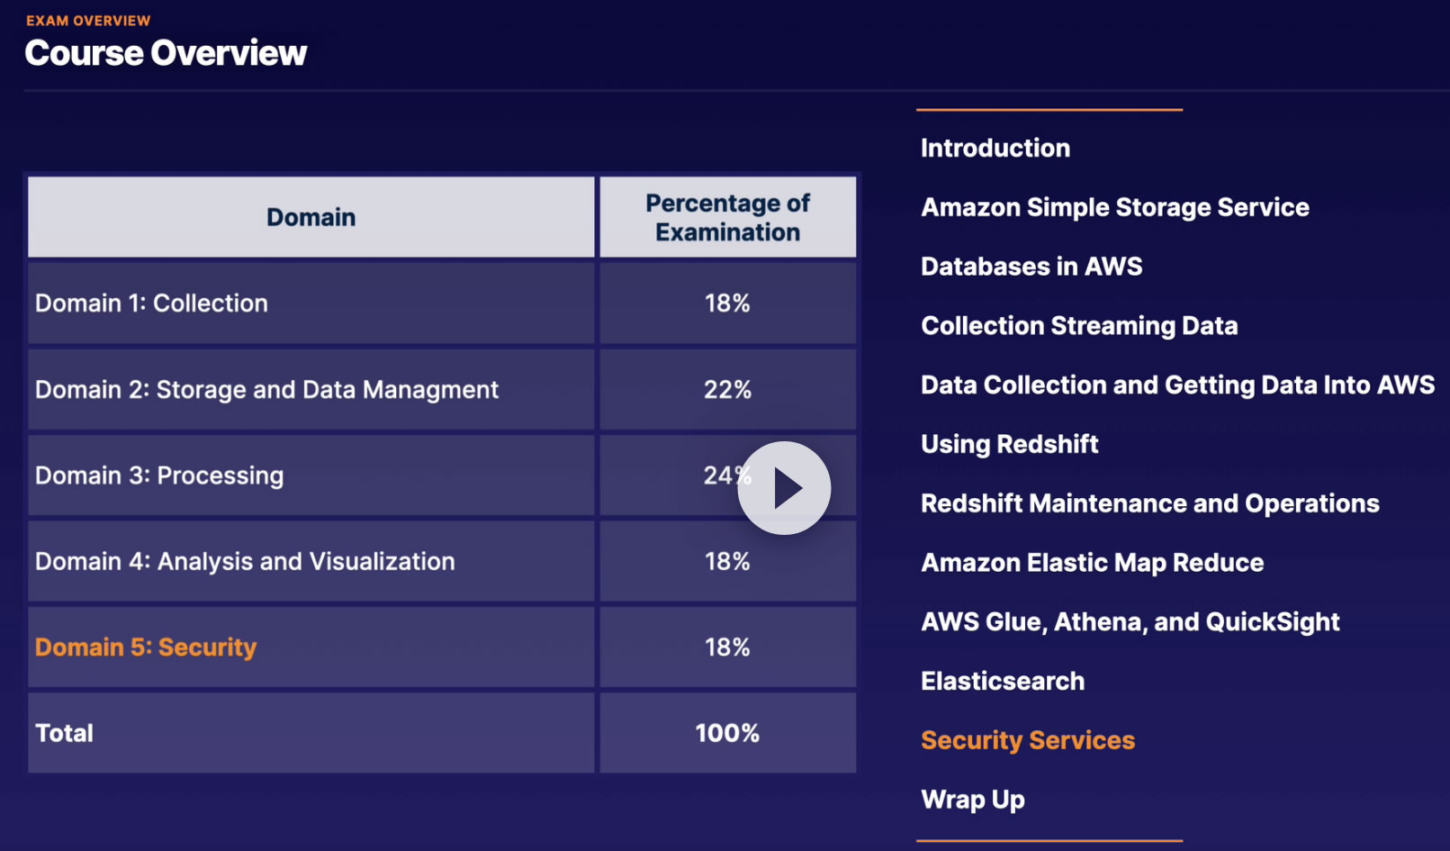Go to AWS Glue, Athena, and QuickSight
Viewport: 1450px width, 851px height.
pos(1130,622)
